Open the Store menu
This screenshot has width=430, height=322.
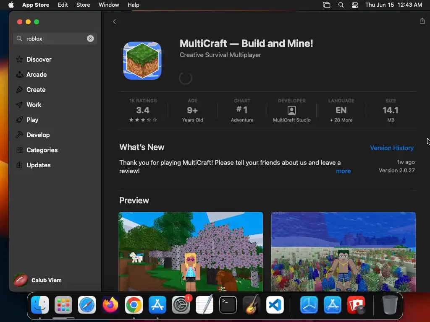[83, 5]
